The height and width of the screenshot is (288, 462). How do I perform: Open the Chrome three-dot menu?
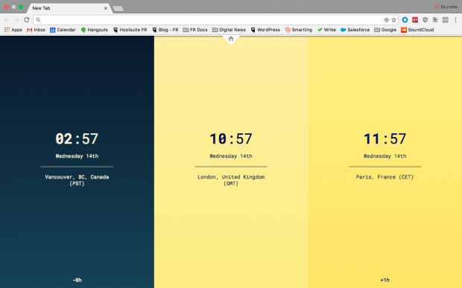pos(455,19)
